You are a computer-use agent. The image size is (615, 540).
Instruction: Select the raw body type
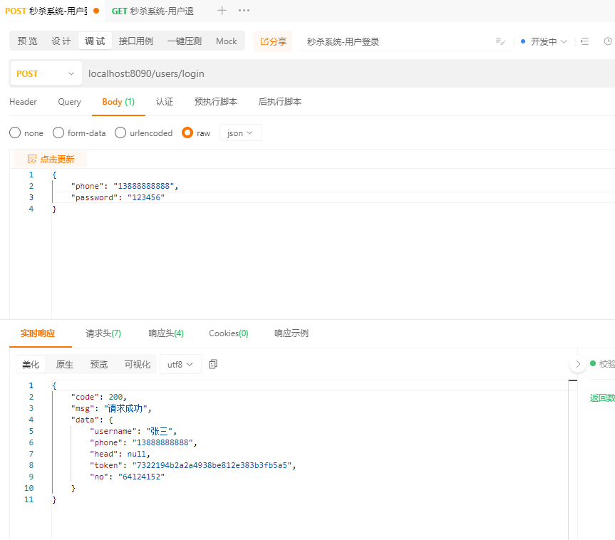pos(187,133)
